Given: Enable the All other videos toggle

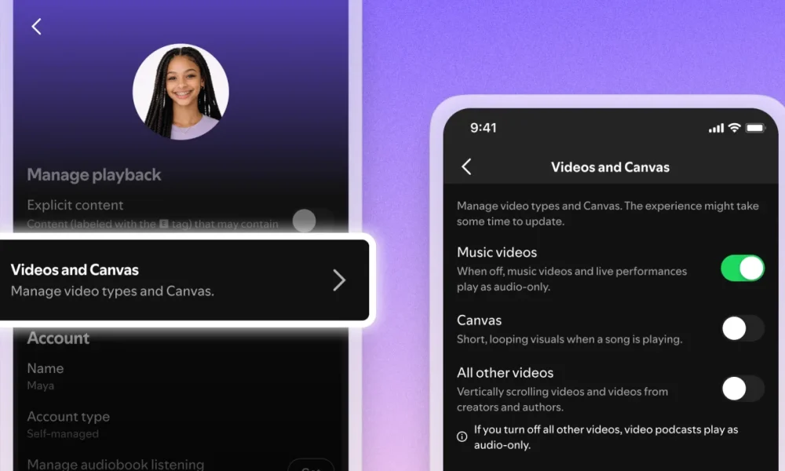Looking at the screenshot, I should click(x=742, y=389).
